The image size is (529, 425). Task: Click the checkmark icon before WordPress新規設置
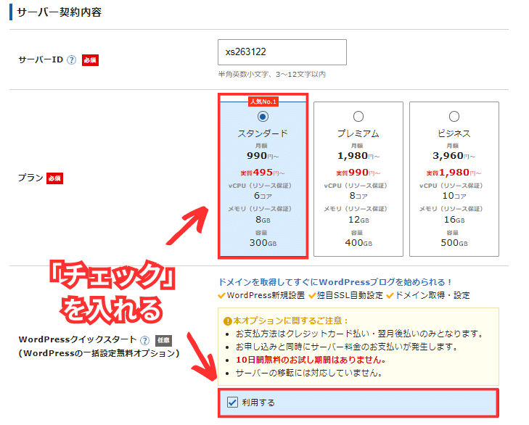click(x=222, y=295)
